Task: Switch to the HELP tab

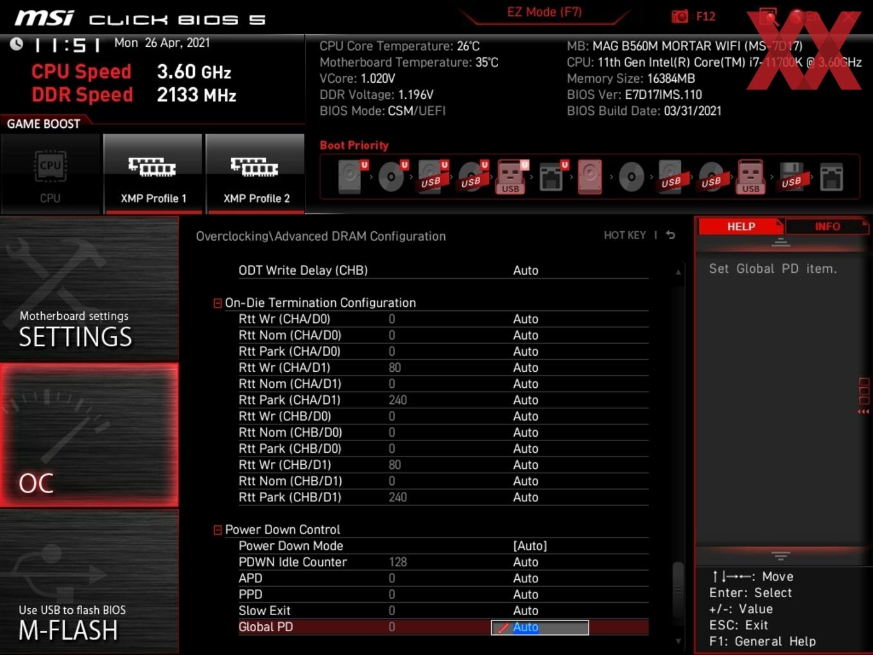Action: [741, 226]
